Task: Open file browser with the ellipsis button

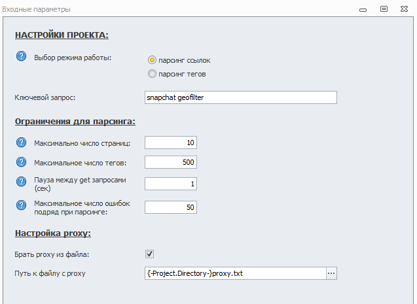Action: [331, 273]
